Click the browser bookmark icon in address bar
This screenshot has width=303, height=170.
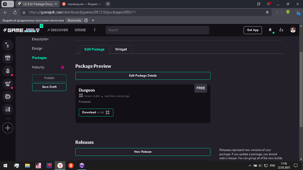click(267, 12)
